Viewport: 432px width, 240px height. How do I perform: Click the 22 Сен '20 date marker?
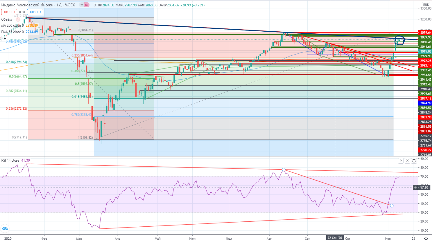335,238
